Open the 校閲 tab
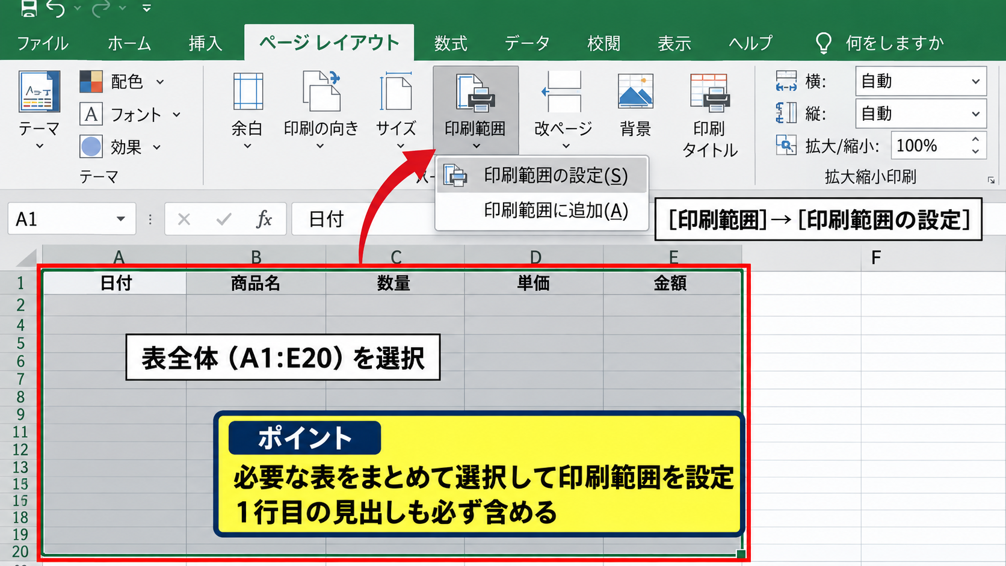The height and width of the screenshot is (566, 1006). coord(604,43)
